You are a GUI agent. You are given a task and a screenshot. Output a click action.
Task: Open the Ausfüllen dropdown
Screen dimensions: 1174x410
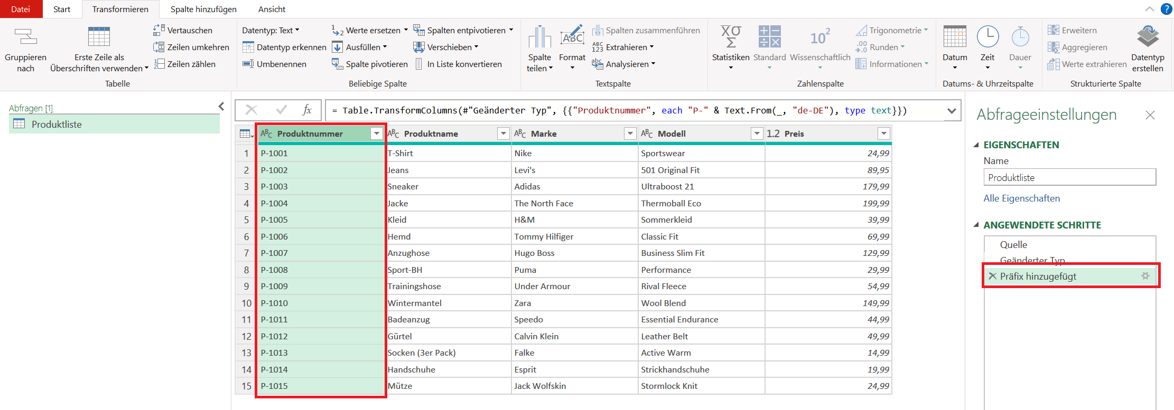(360, 47)
